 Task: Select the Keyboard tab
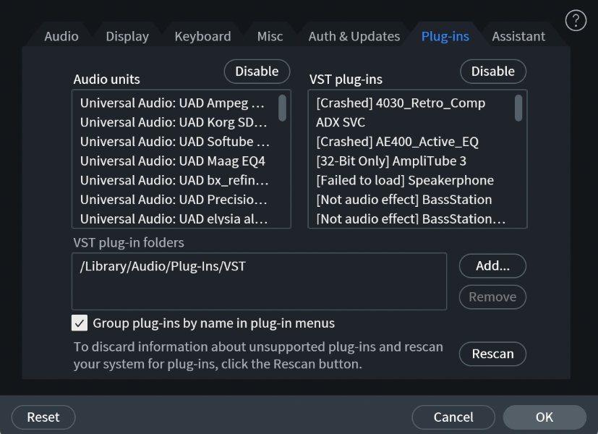pos(202,36)
